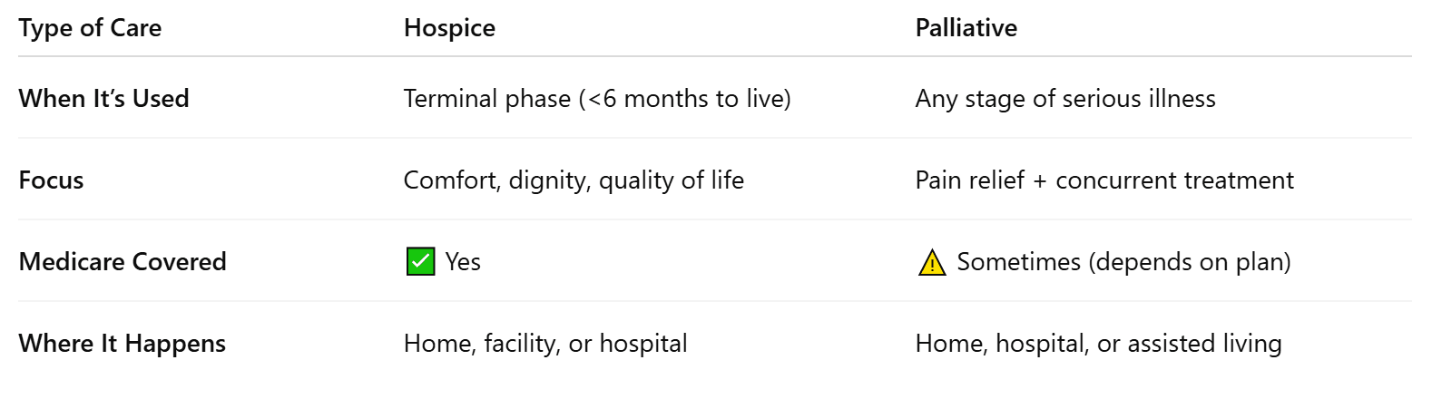Image resolution: width=1432 pixels, height=399 pixels.
Task: Click 'Sometimes (depends on plan)' text
Action: tap(1123, 262)
